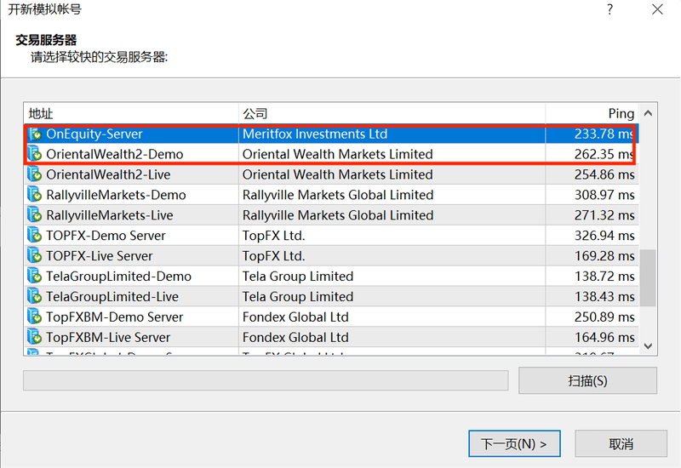Screen dimensions: 681x468
Task: Click the 233.78 ms ping value
Action: [x=604, y=134]
